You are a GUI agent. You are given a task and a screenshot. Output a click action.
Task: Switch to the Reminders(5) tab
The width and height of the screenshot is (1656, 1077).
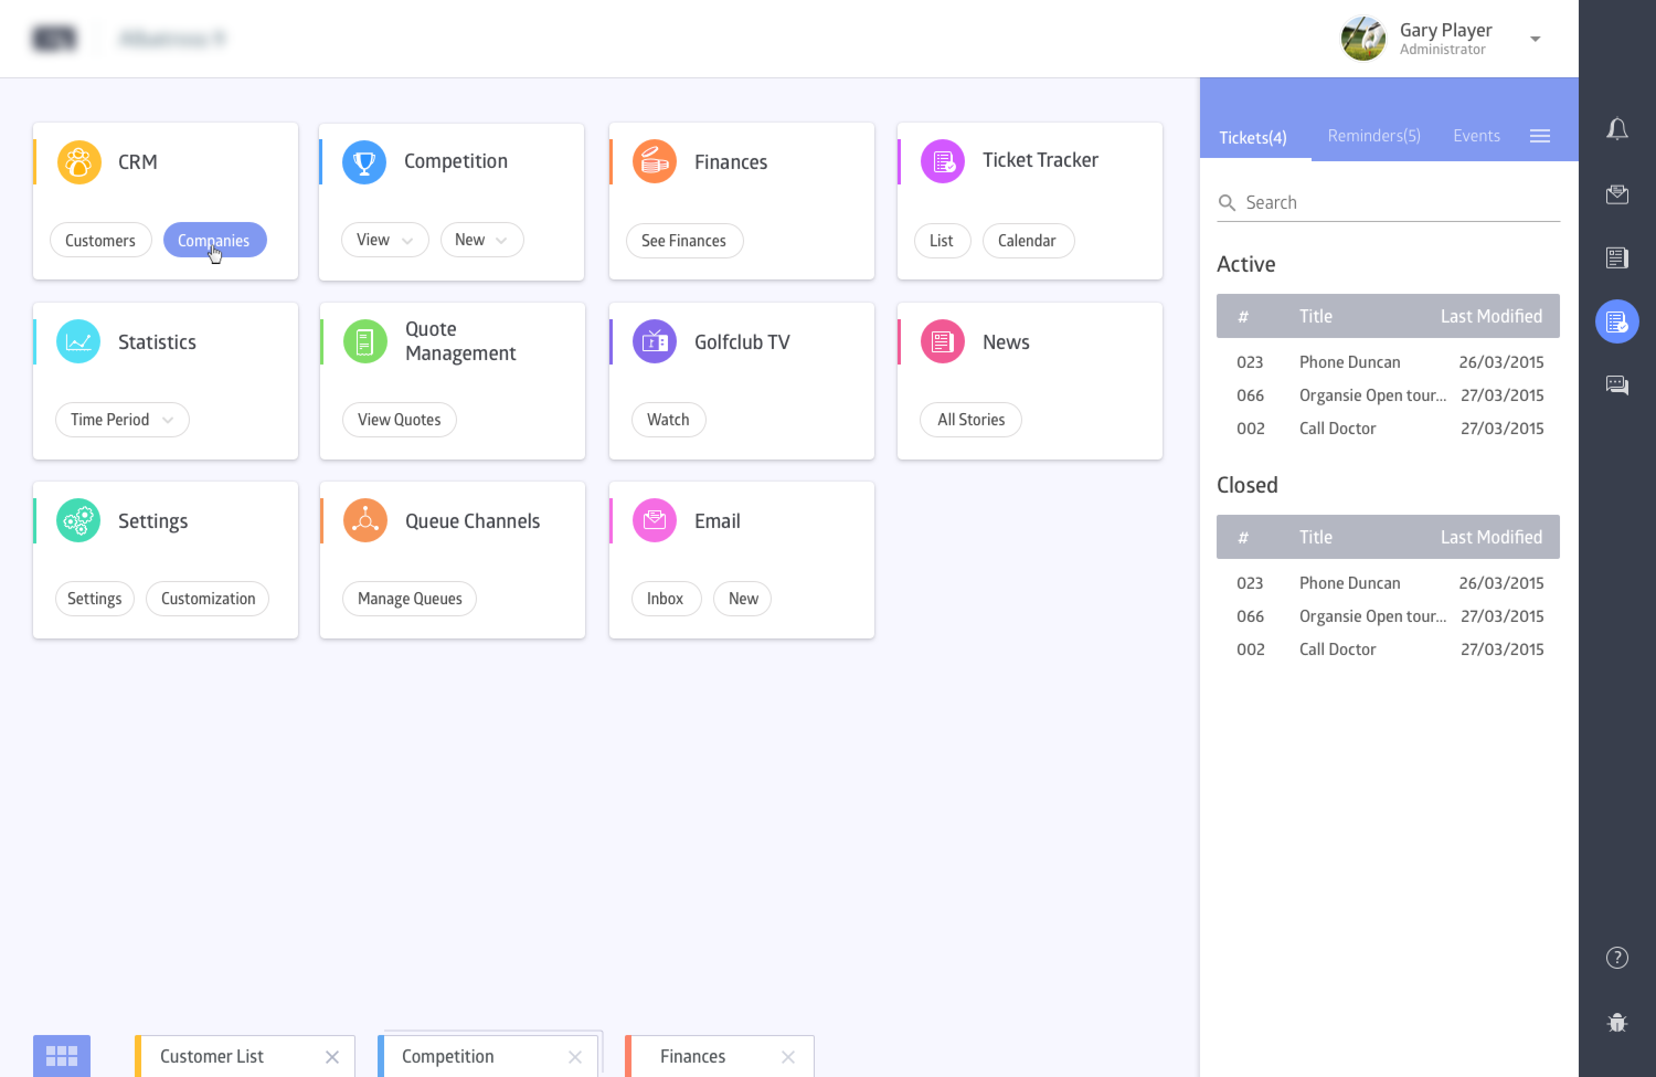pyautogui.click(x=1373, y=136)
